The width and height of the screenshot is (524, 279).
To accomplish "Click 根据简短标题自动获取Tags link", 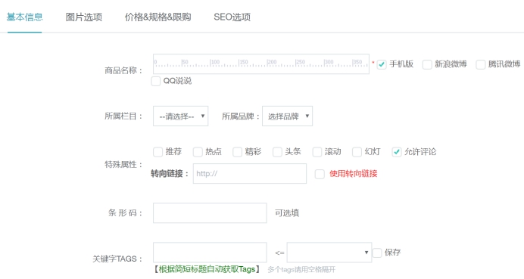I will [x=207, y=269].
